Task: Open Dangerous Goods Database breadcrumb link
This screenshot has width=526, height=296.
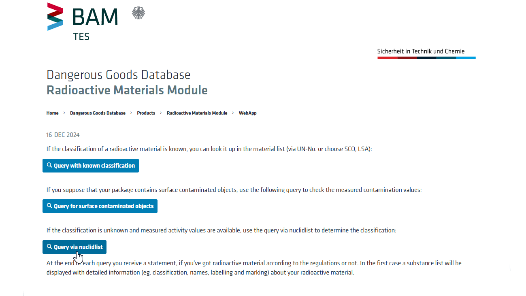Action: [x=98, y=113]
